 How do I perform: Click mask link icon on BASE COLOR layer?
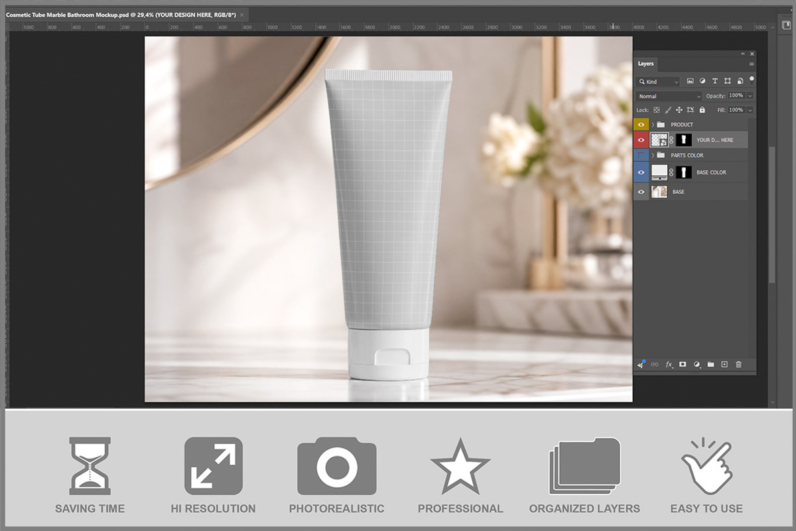tap(671, 172)
